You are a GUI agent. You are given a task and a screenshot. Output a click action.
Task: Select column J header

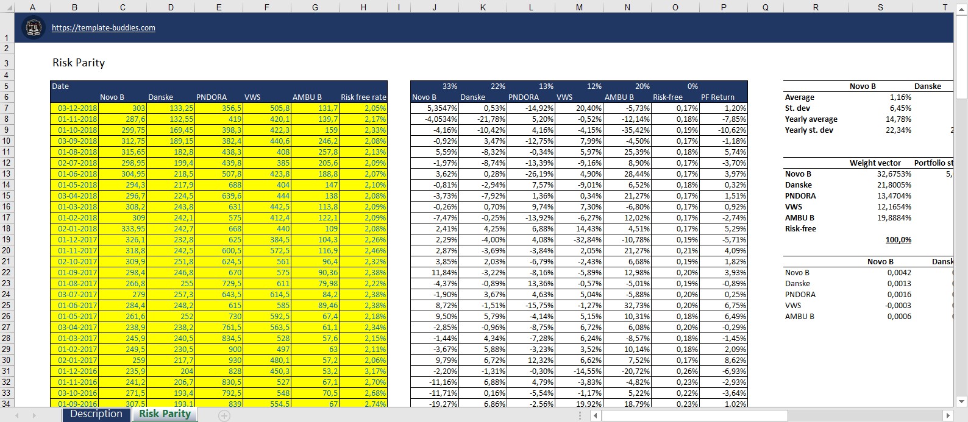coord(434,7)
